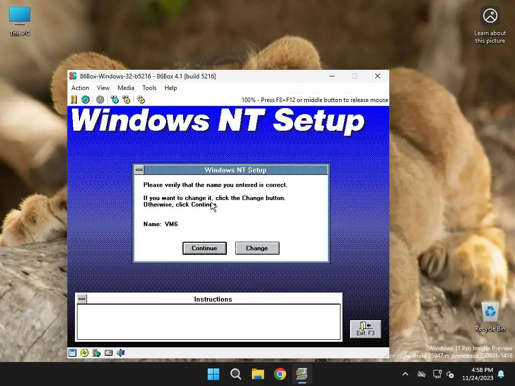Click Change to edit the computer name

[x=257, y=248]
